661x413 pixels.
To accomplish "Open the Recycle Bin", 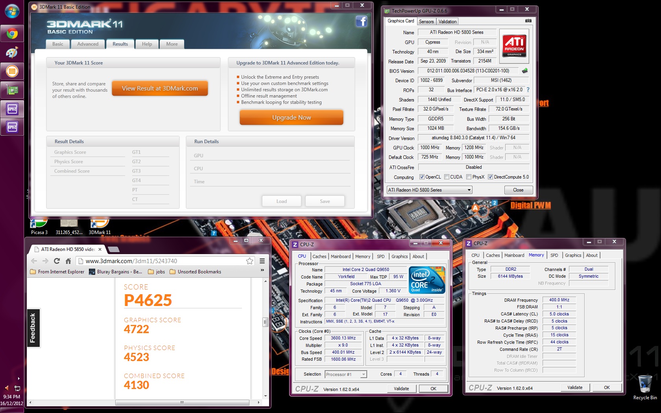I will click(x=645, y=387).
